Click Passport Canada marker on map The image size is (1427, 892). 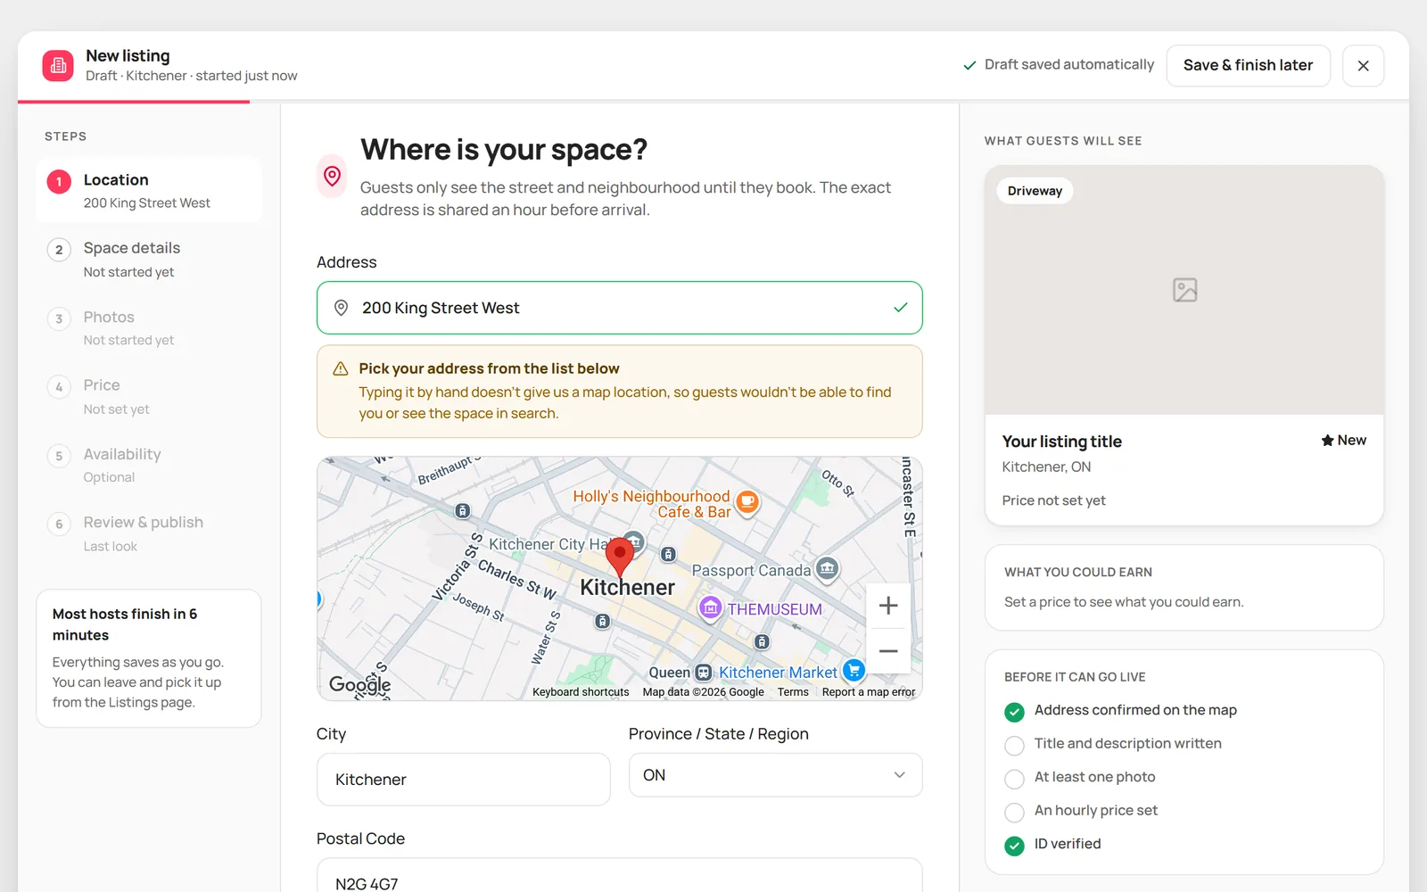pyautogui.click(x=827, y=569)
